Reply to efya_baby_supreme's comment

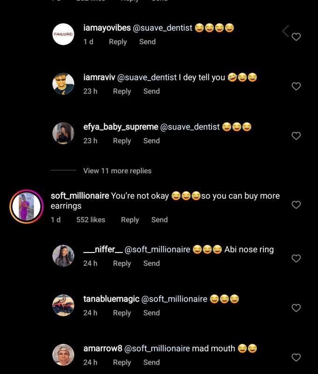pos(122,141)
